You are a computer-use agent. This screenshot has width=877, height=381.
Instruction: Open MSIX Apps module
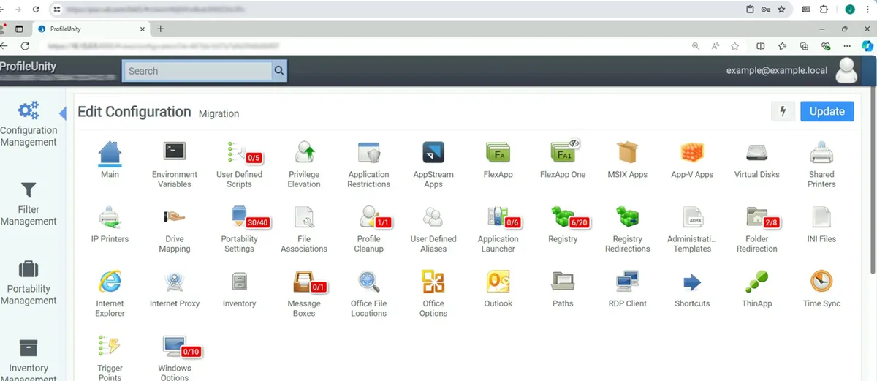[x=628, y=160]
